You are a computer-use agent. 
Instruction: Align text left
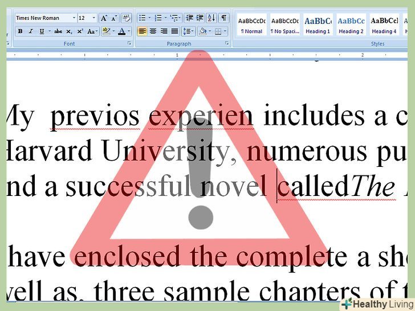[x=142, y=31]
